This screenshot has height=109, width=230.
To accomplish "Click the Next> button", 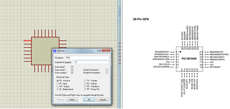I will pos(72,100).
